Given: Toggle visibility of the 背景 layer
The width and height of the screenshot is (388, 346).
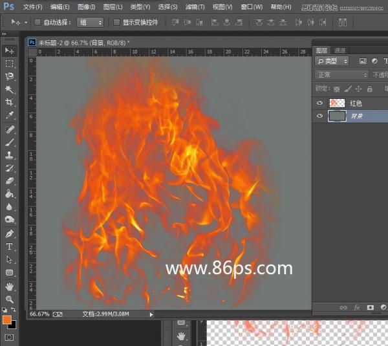Looking at the screenshot, I should pyautogui.click(x=319, y=116).
